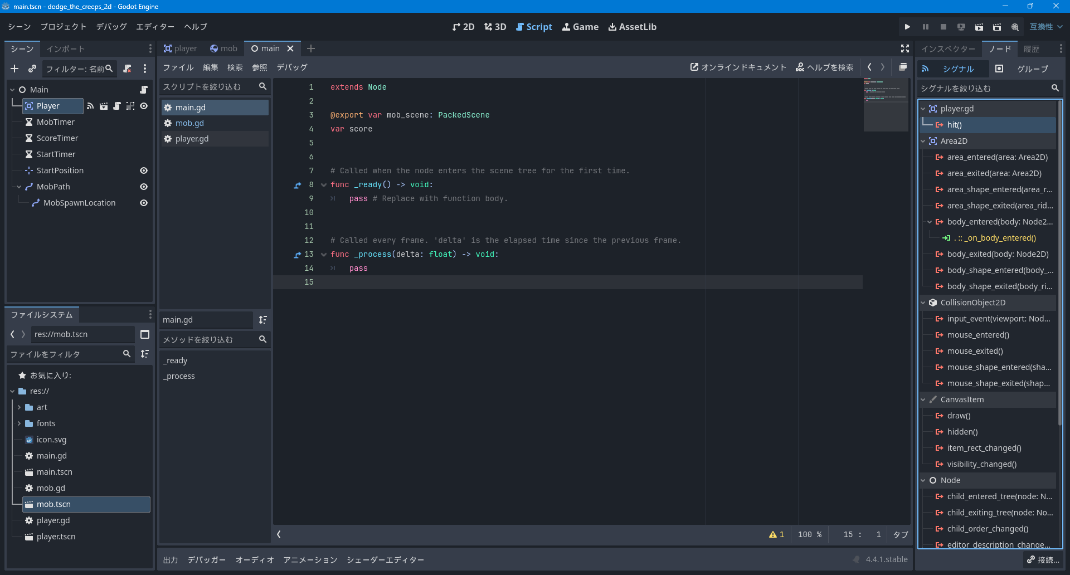Collapse Main node in scene tree
Screen dimensions: 1070x575
click(x=12, y=90)
